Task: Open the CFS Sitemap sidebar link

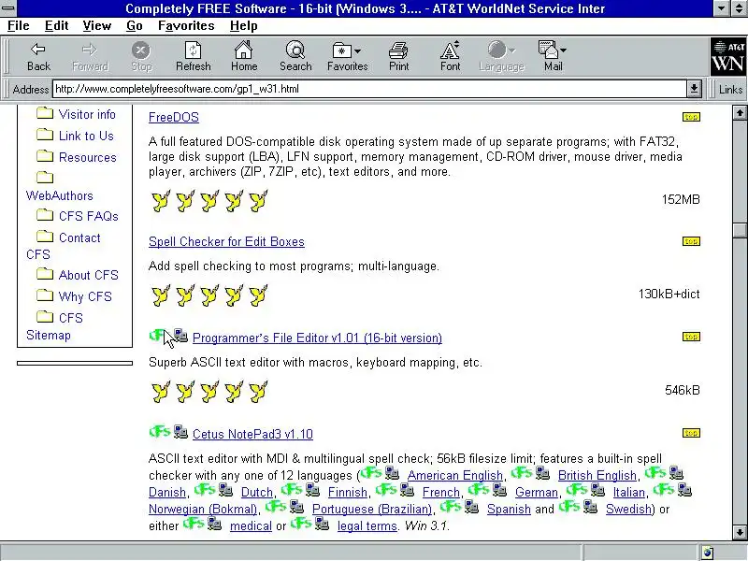Action: (49, 336)
